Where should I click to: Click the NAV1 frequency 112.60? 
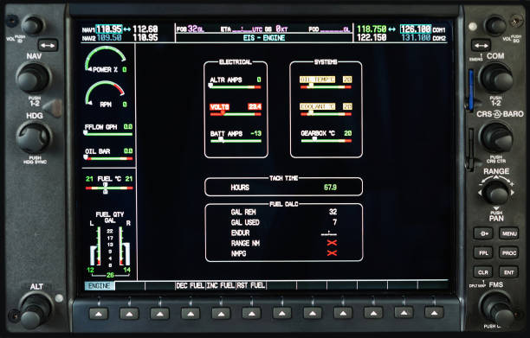click(x=145, y=29)
